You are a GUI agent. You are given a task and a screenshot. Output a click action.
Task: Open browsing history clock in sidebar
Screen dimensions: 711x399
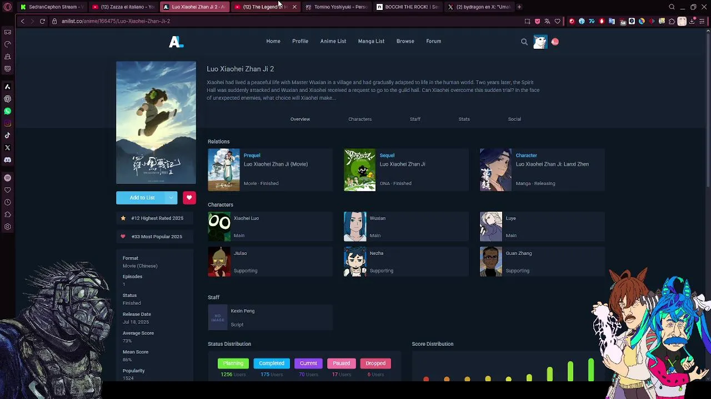coord(7,202)
